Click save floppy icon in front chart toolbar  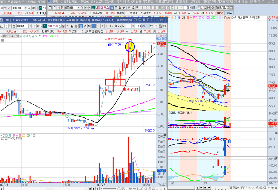(x=160, y=26)
